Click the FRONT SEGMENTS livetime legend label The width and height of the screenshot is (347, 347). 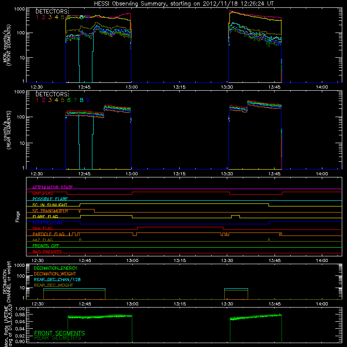point(59,333)
